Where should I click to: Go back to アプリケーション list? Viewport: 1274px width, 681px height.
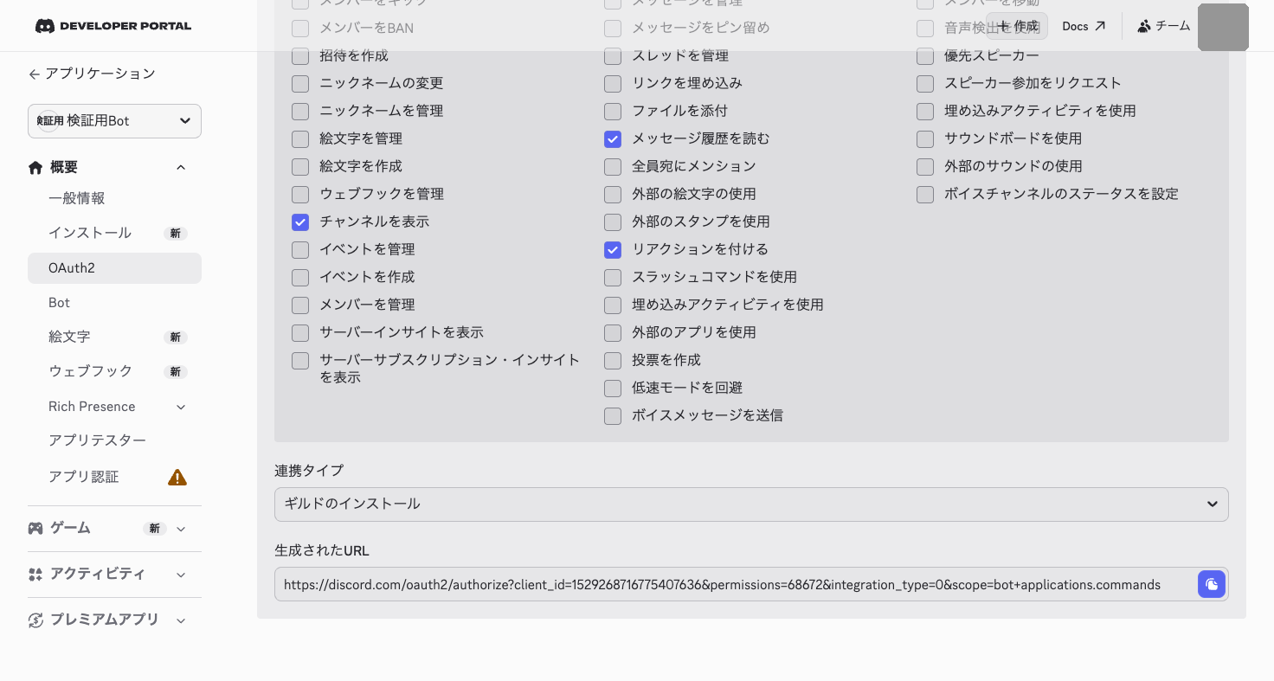(x=92, y=74)
